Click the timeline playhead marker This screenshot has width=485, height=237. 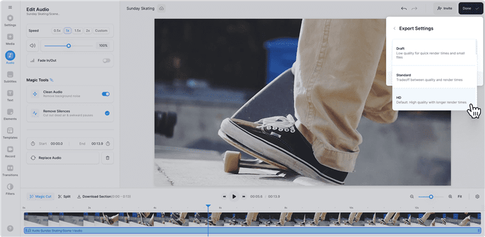[209, 206]
